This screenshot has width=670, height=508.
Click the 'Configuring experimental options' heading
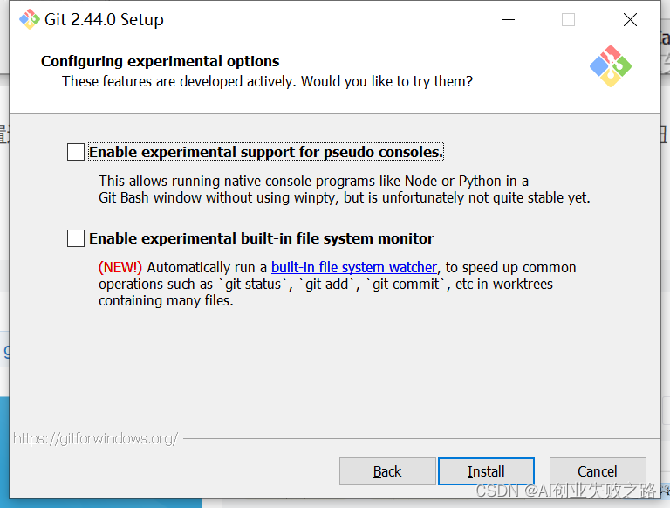(x=161, y=61)
